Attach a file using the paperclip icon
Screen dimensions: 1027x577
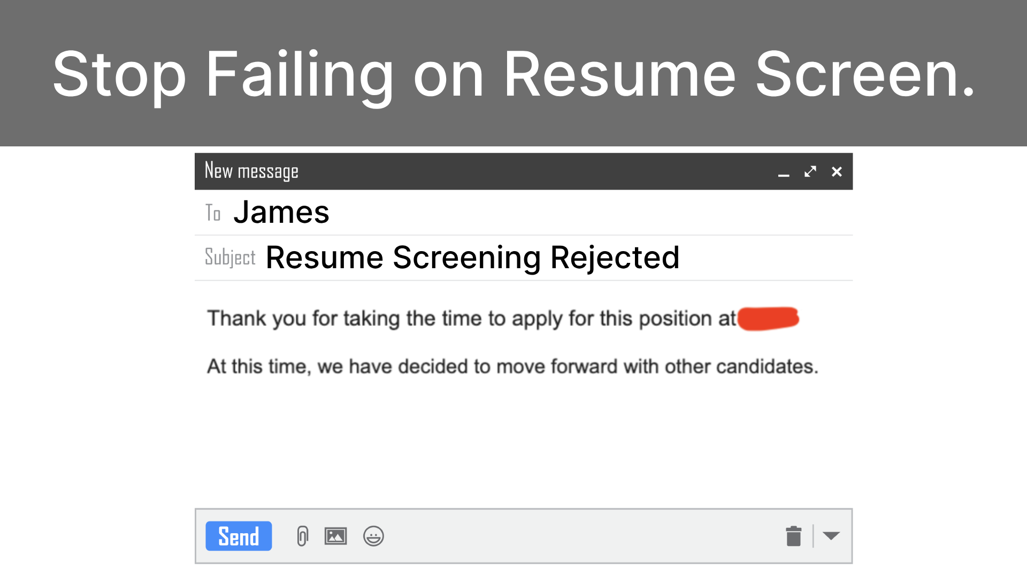[x=302, y=536]
